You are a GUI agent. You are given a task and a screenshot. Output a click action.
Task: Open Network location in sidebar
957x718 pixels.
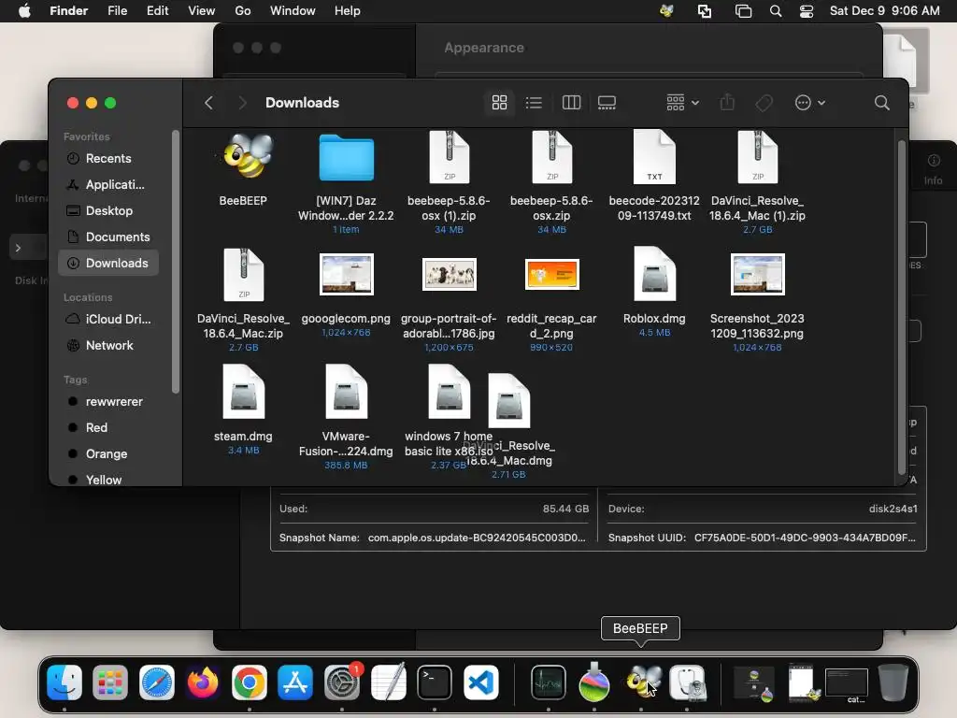click(x=108, y=346)
